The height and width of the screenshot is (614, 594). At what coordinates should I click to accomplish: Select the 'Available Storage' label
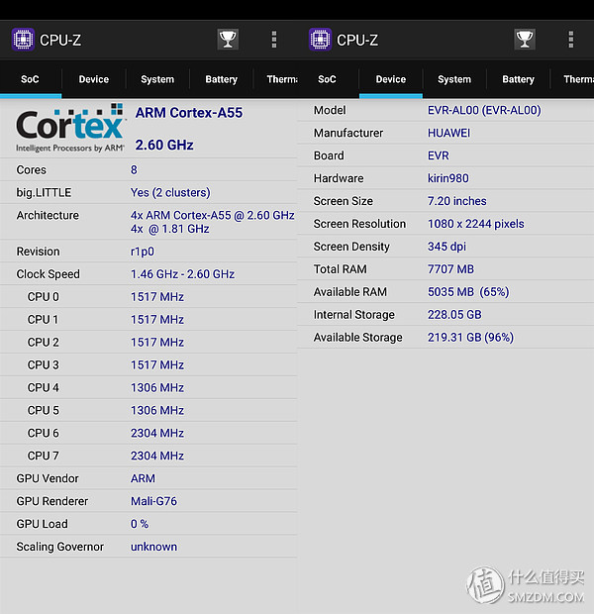pos(358,338)
